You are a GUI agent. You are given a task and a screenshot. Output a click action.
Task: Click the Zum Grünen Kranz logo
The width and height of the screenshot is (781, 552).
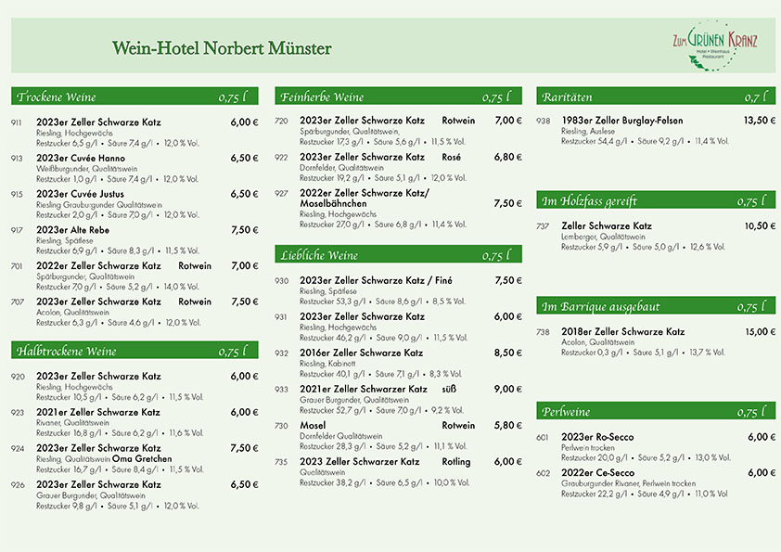[x=716, y=45]
